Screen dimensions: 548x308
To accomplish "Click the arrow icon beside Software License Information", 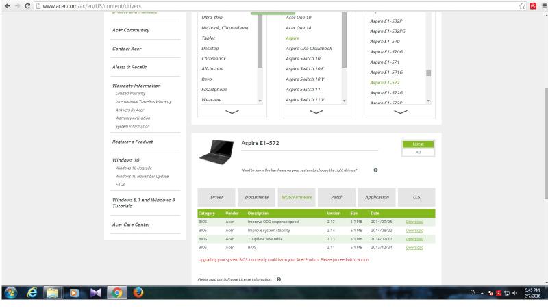I will point(279,279).
